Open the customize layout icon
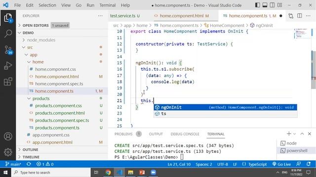This screenshot has width=316, height=177. pyautogui.click(x=280, y=5)
